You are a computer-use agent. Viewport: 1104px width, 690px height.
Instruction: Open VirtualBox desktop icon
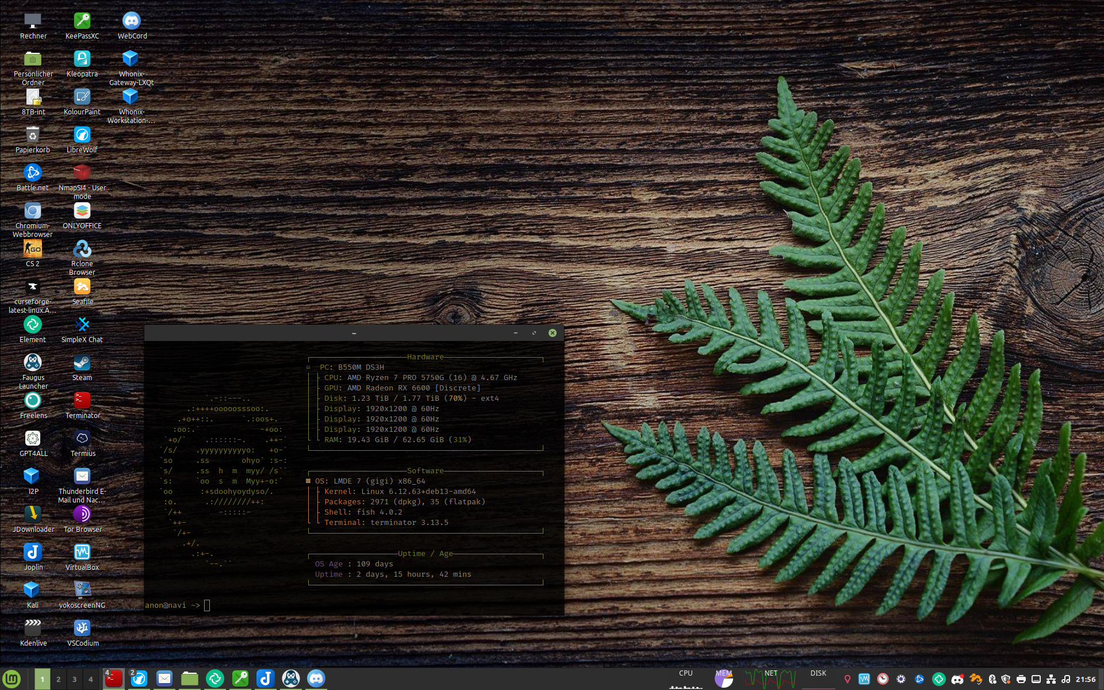point(82,553)
